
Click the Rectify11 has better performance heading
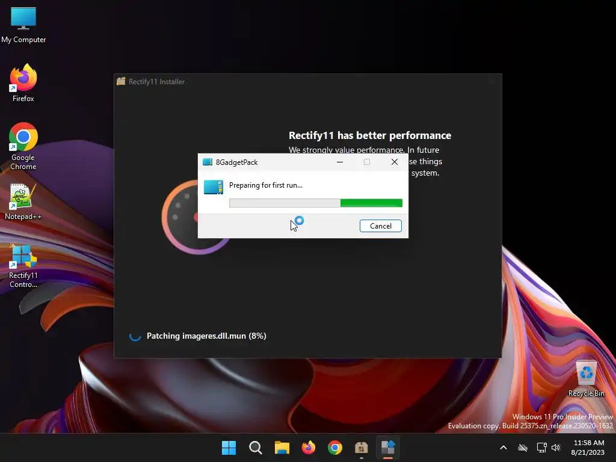pyautogui.click(x=370, y=135)
